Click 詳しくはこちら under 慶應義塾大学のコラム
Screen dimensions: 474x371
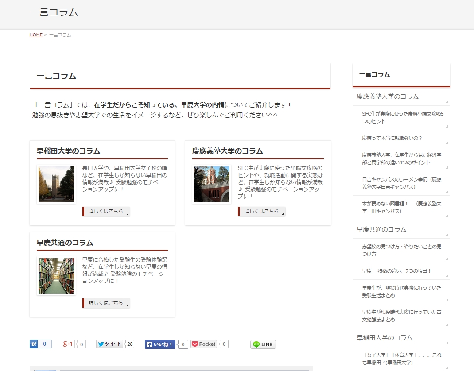[261, 212]
